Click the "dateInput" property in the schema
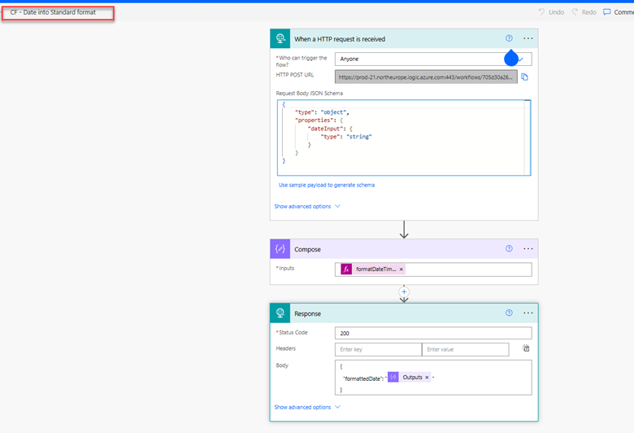The height and width of the screenshot is (433, 634). 324,129
